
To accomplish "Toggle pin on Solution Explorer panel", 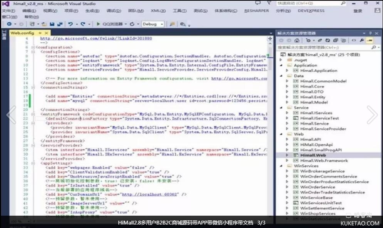I will click(370, 34).
